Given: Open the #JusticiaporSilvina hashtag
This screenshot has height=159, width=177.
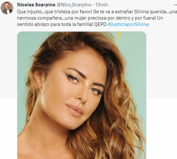Looking at the screenshot, I should click(x=128, y=24).
